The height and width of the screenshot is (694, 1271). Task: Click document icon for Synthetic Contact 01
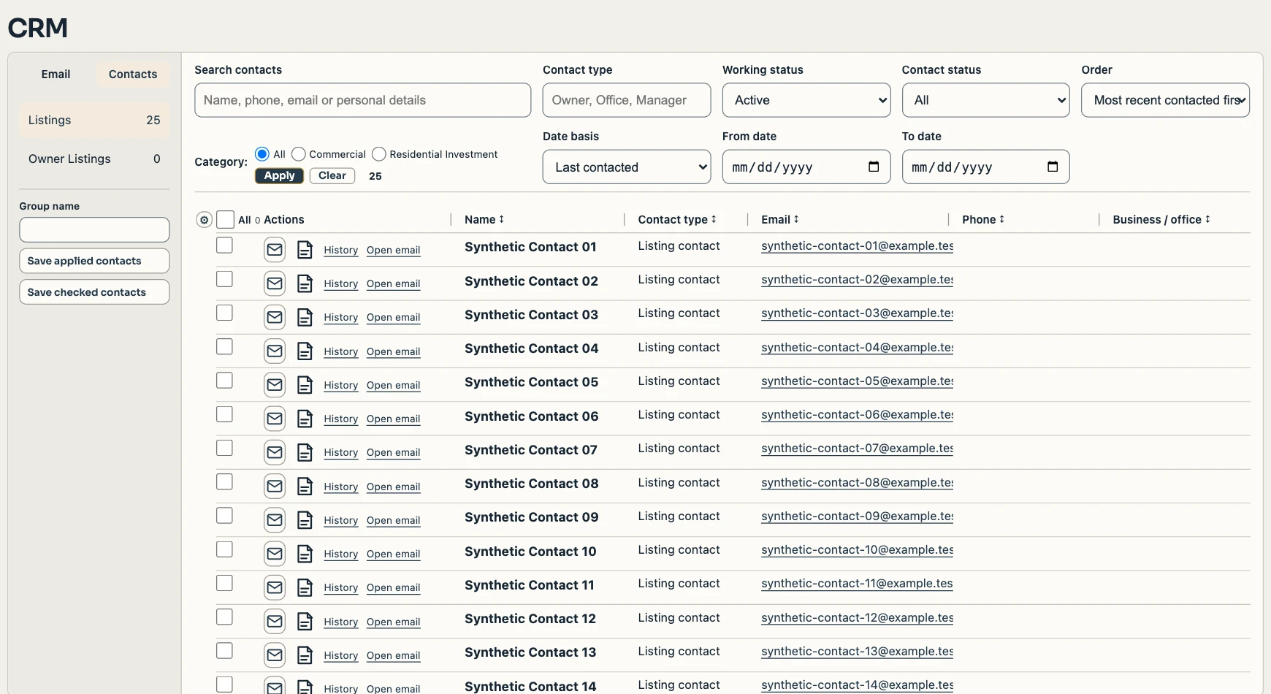(x=305, y=250)
